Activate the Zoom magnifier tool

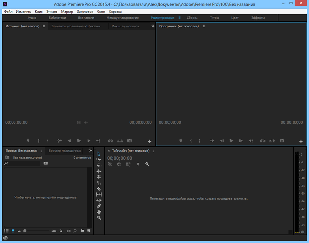pos(99,218)
